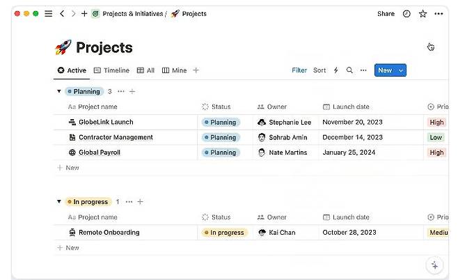Open the New button dropdown arrow
Image resolution: width=458 pixels, height=280 pixels.
click(x=401, y=70)
